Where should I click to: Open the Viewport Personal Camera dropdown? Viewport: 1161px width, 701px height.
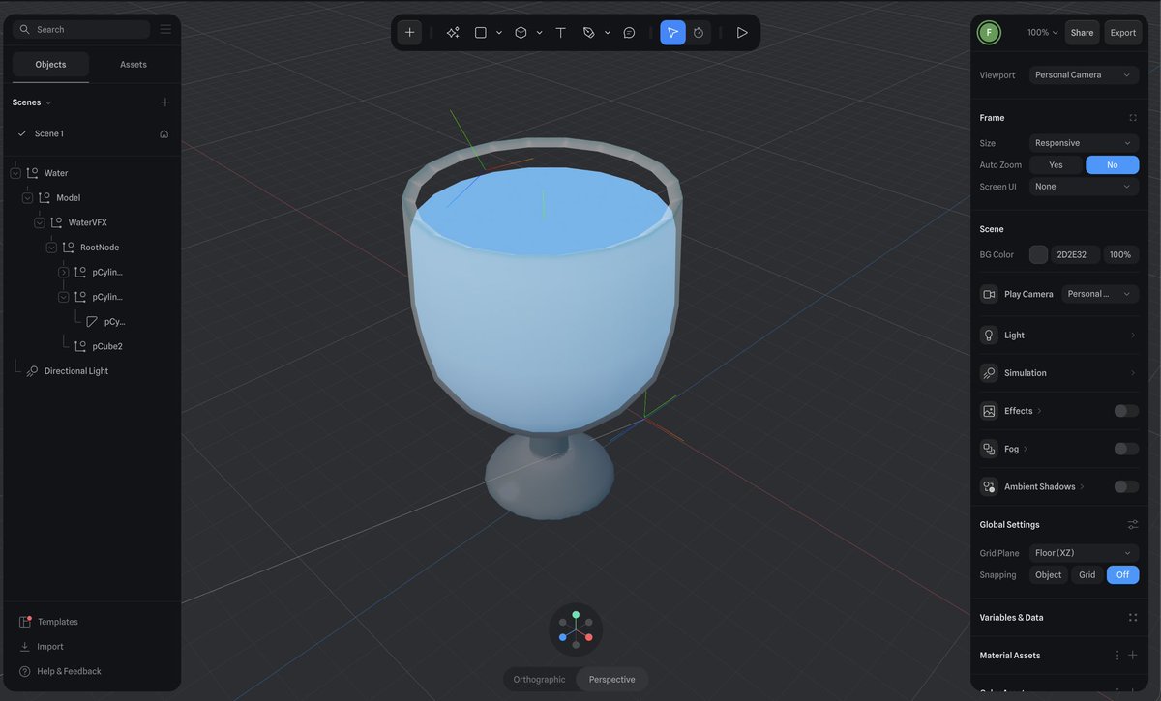click(1084, 75)
